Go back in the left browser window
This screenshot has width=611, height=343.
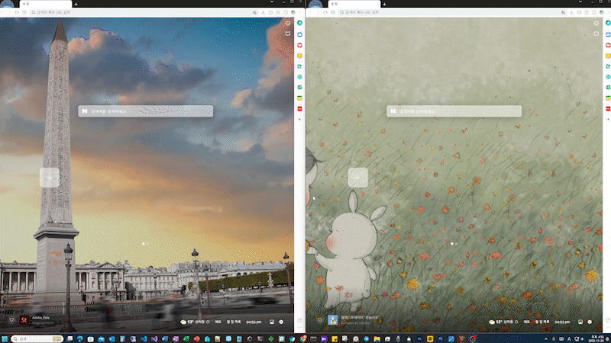coord(2,12)
